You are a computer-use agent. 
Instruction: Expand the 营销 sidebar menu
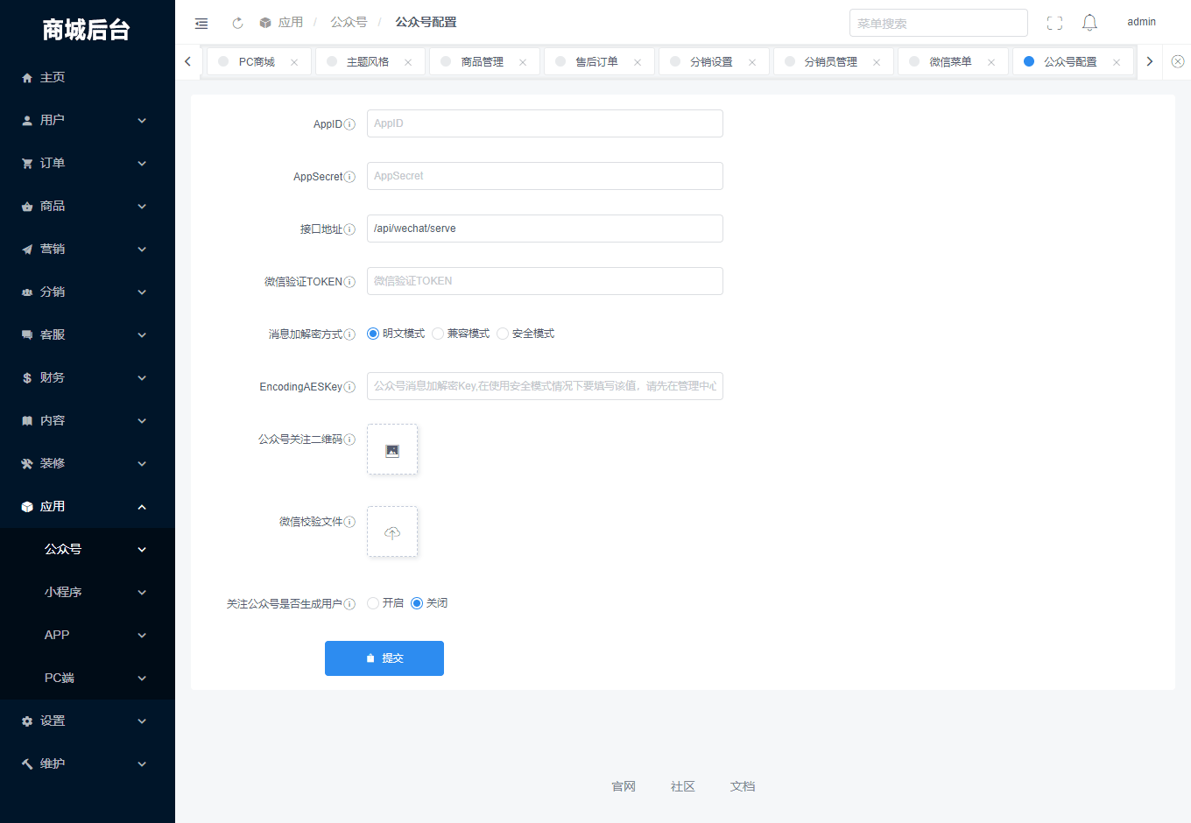coord(88,249)
